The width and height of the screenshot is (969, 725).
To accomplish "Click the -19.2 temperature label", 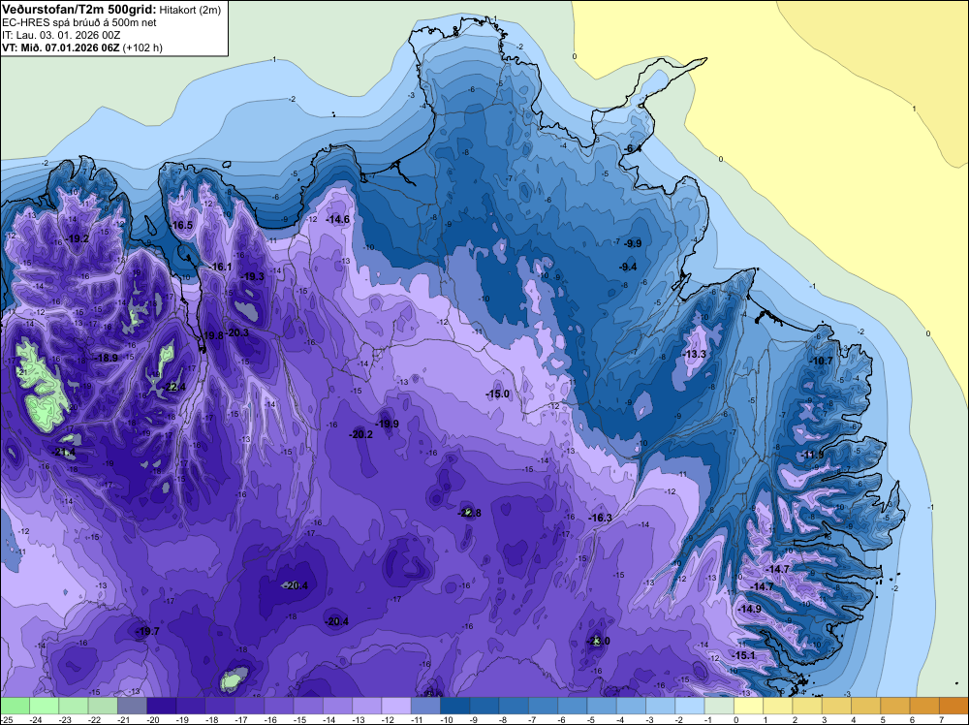I will [x=78, y=239].
